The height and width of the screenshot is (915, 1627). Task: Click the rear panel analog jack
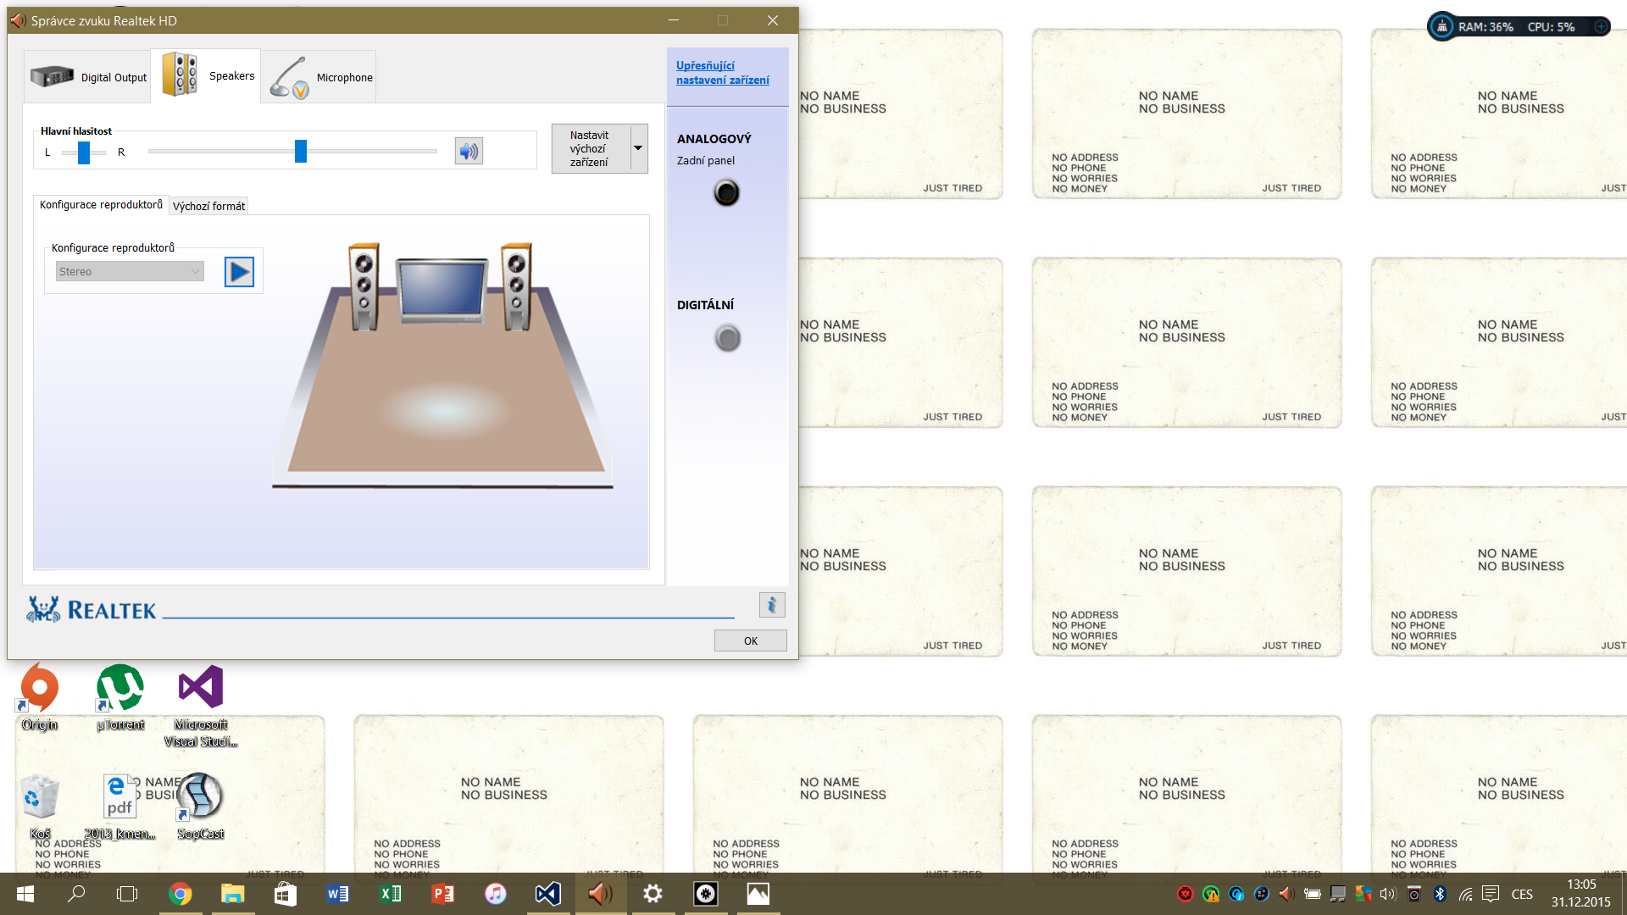point(726,193)
